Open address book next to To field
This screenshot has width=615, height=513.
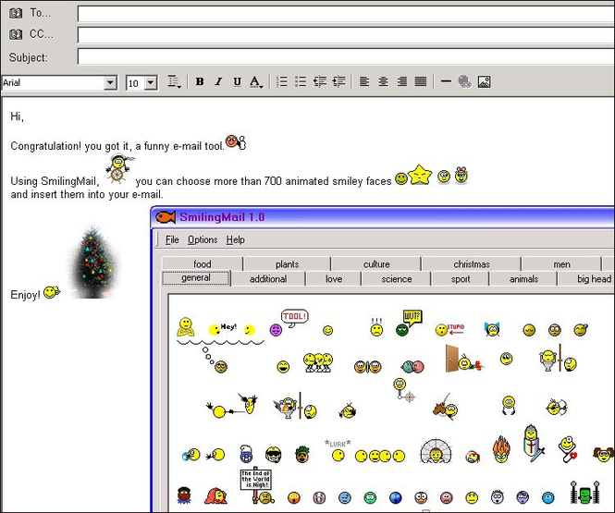[x=16, y=13]
